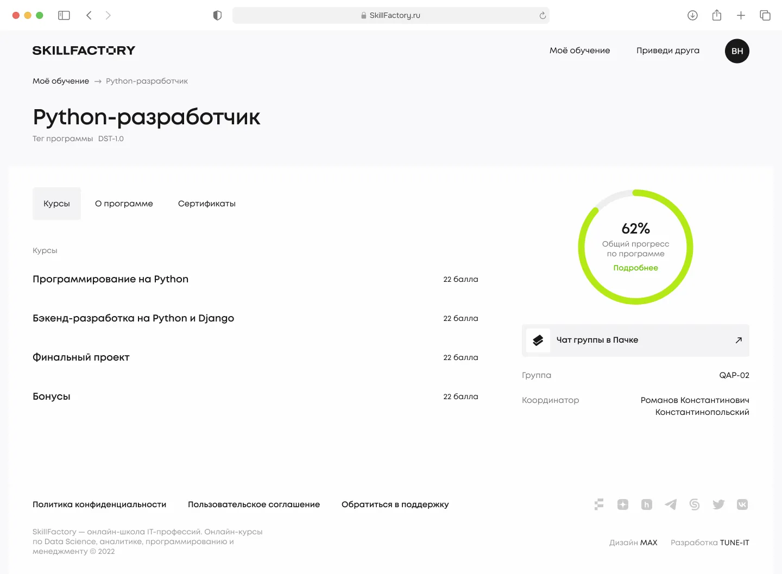Open Приведи друга in top navigation
Viewport: 782px width, 574px height.
pos(668,51)
